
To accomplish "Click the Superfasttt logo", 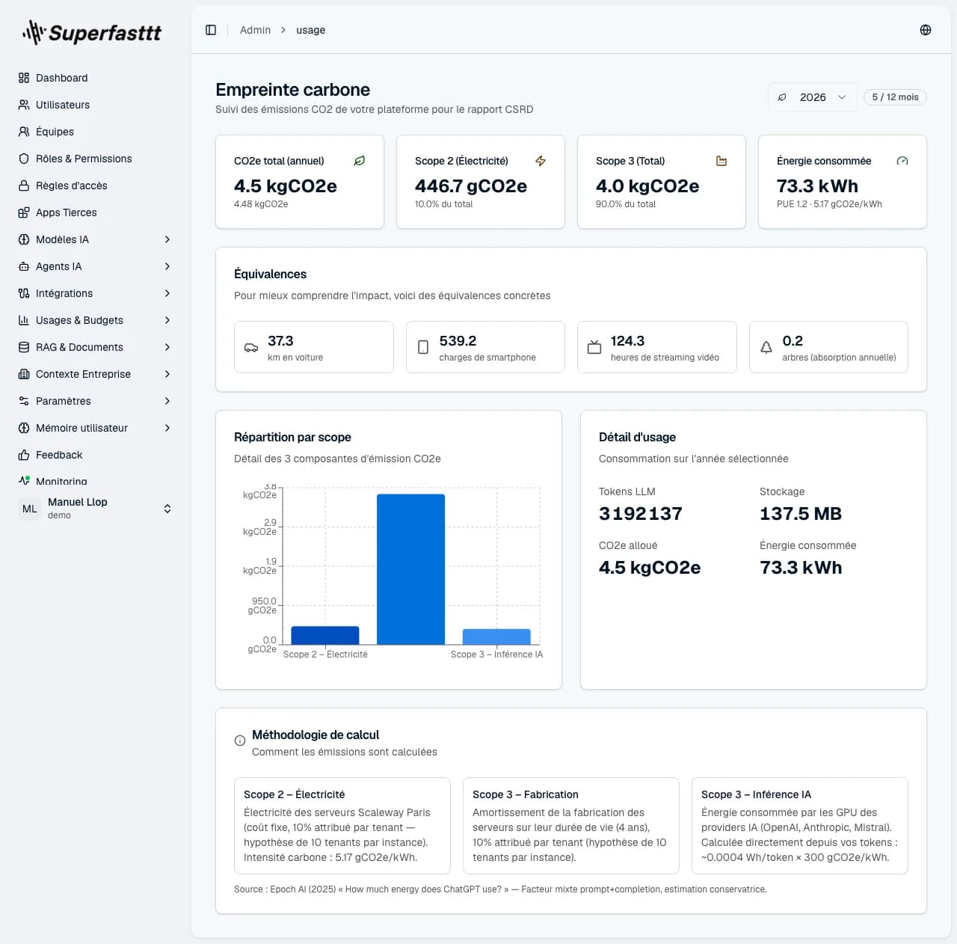I will (92, 32).
